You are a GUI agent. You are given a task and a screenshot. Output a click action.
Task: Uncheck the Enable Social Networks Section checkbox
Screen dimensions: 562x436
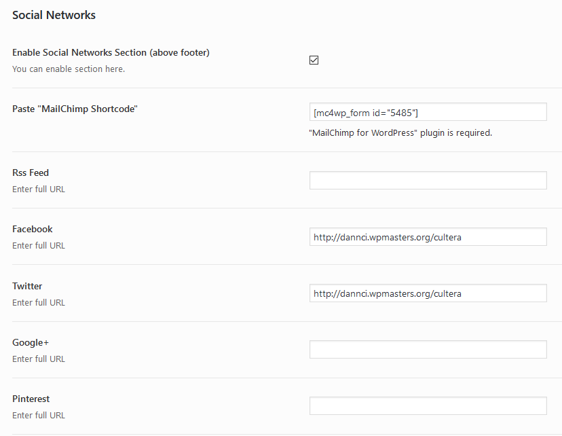click(314, 60)
